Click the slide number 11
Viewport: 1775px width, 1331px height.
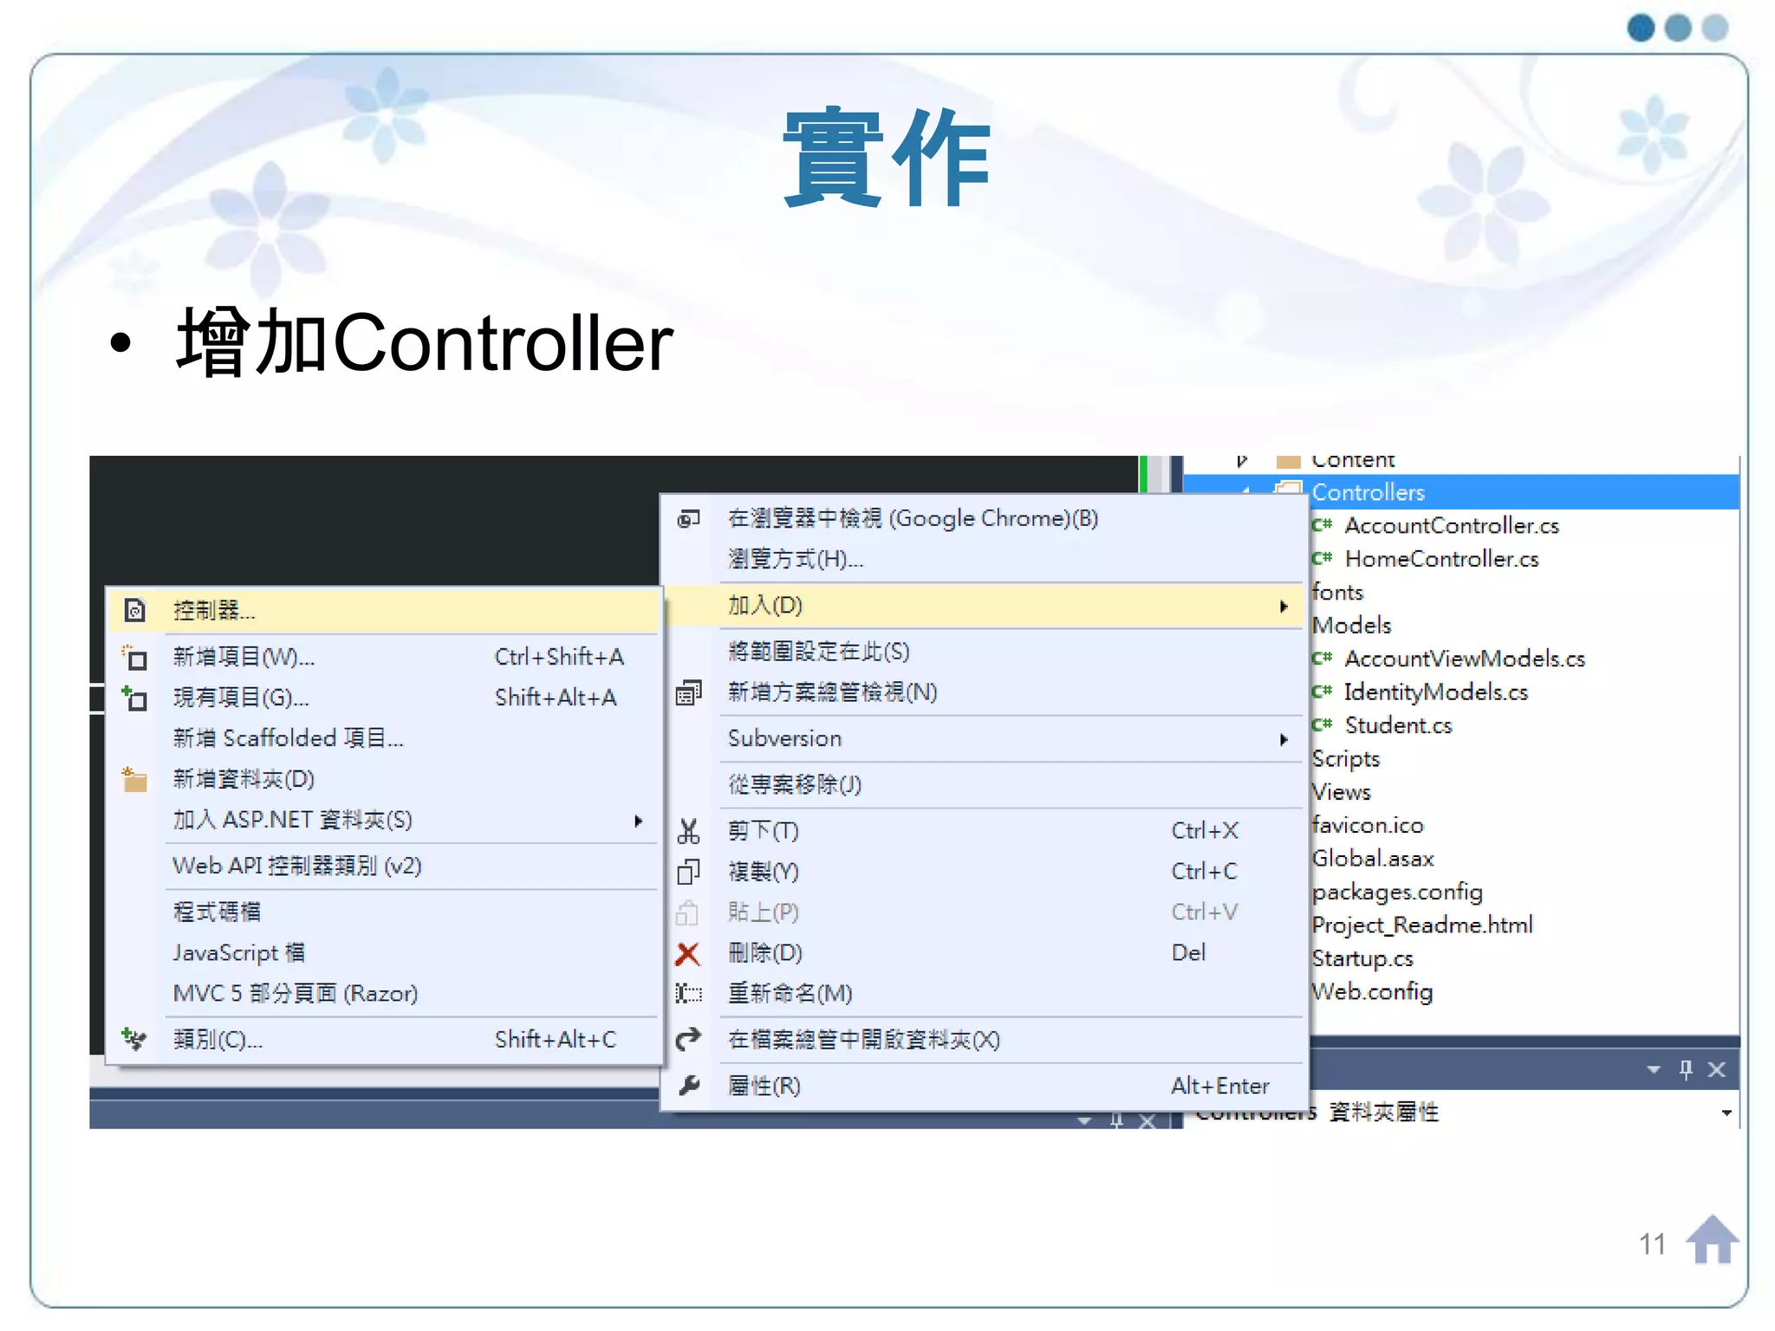[1652, 1244]
